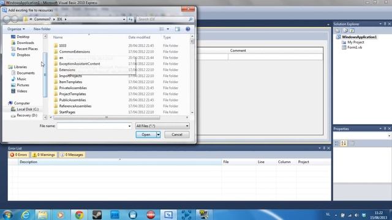The height and width of the screenshot is (220, 392).
Task: Expand the Open button split arrow
Action: click(158, 134)
